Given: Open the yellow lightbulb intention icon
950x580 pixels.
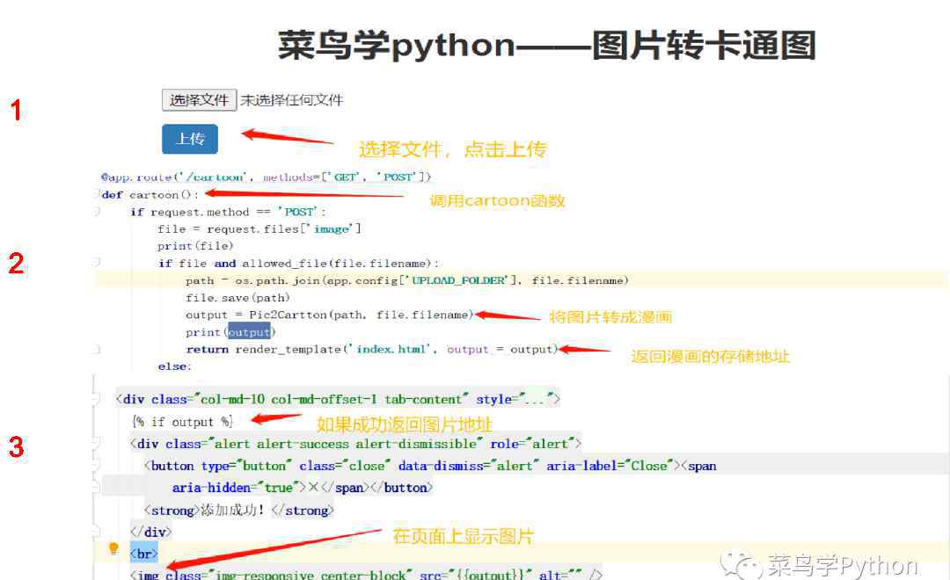Looking at the screenshot, I should coord(113,547).
